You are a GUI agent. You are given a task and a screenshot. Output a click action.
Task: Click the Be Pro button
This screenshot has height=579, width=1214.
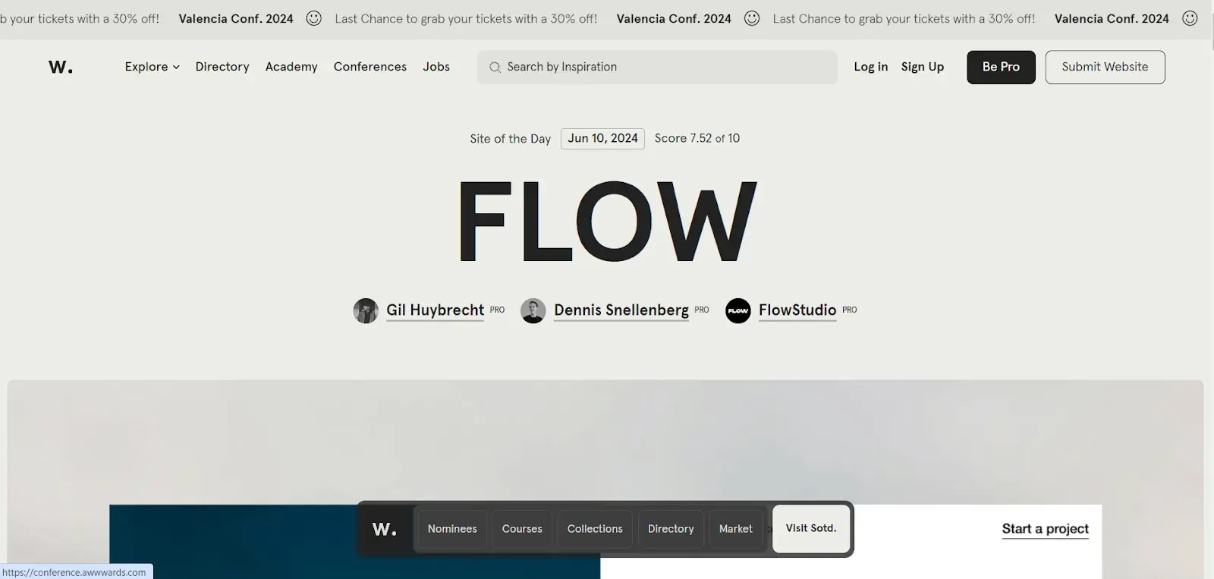1001,67
